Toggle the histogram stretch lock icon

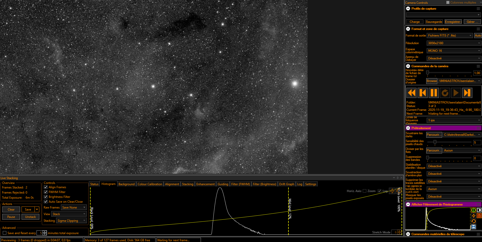pyautogui.click(x=479, y=216)
